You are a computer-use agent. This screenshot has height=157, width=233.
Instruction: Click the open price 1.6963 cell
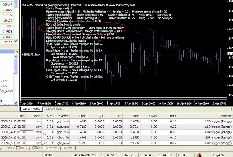tap(82, 138)
